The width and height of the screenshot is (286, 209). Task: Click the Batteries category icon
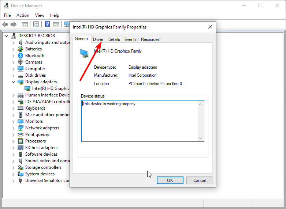[x=20, y=49]
